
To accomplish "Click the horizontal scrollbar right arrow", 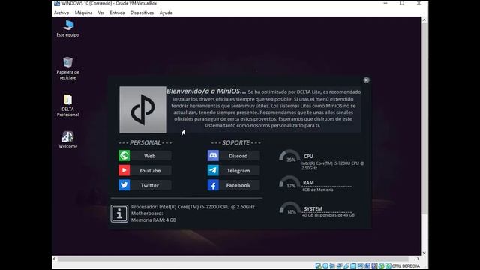I will click(x=418, y=259).
